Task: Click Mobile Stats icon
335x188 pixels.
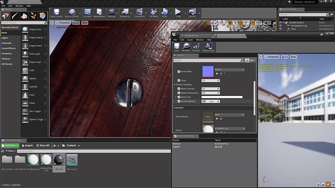Action: click(209, 47)
